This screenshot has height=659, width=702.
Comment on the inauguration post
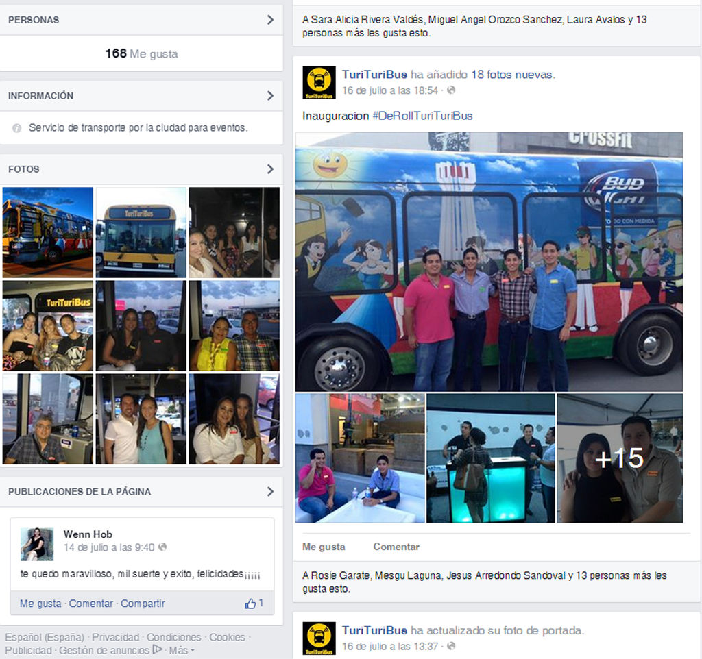[396, 547]
